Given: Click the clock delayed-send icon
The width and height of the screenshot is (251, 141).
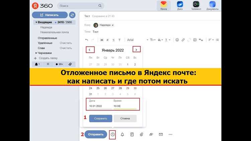Looking at the screenshot, I should (x=112, y=134).
